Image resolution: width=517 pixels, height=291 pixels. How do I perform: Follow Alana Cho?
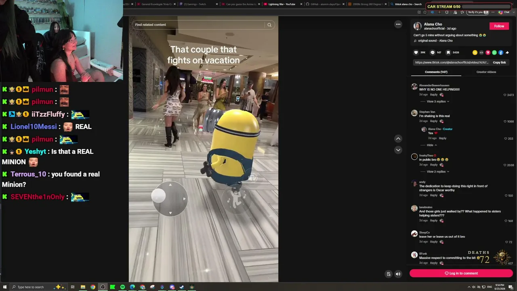click(x=499, y=26)
